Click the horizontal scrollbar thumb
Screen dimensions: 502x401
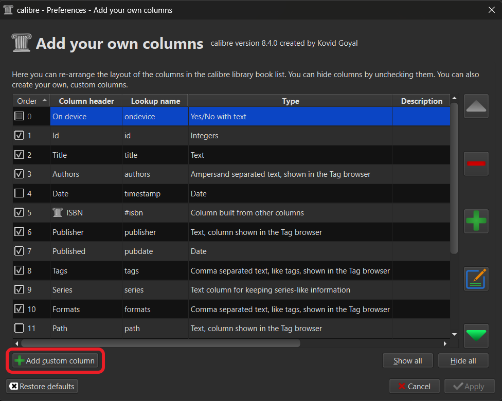click(x=160, y=343)
